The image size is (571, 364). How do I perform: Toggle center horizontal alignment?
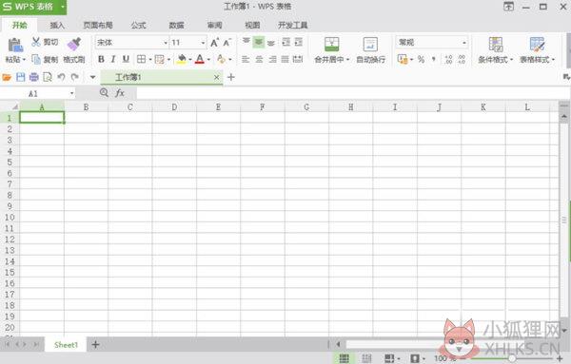point(259,59)
